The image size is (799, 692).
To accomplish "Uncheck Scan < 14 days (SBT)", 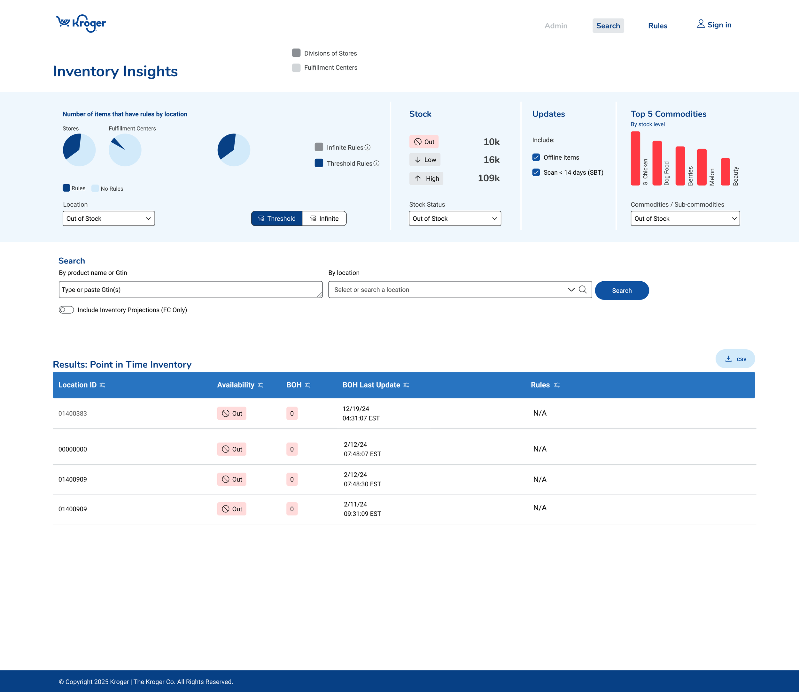I will [x=536, y=172].
